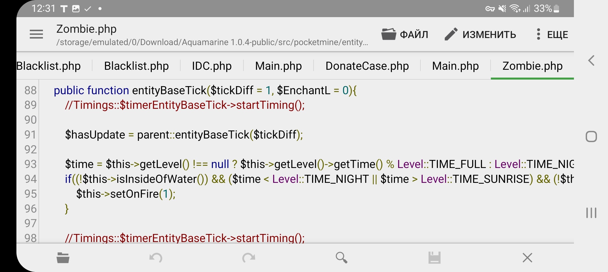Screen dimensions: 608x272
Task: Tap the Zombie.php file path title
Action: click(86, 29)
